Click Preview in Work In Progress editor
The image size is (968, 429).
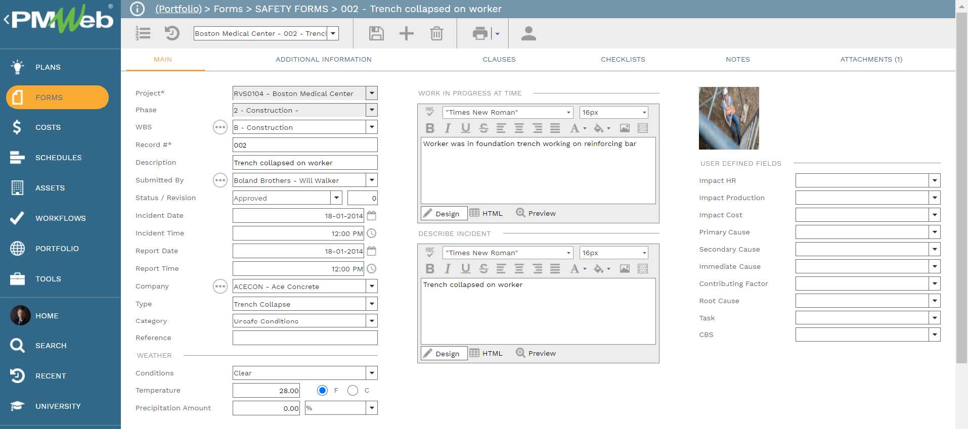click(536, 213)
